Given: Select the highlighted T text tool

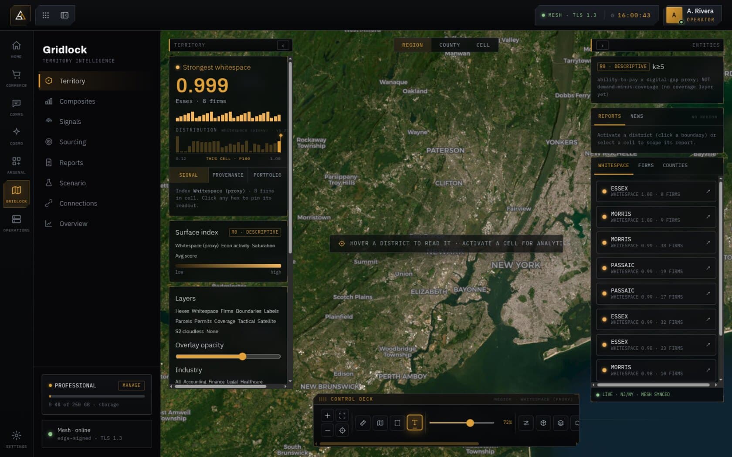Looking at the screenshot, I should 415,423.
